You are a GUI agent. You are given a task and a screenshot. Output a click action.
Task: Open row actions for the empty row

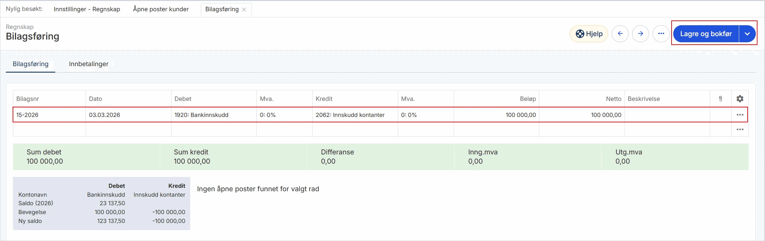(740, 130)
